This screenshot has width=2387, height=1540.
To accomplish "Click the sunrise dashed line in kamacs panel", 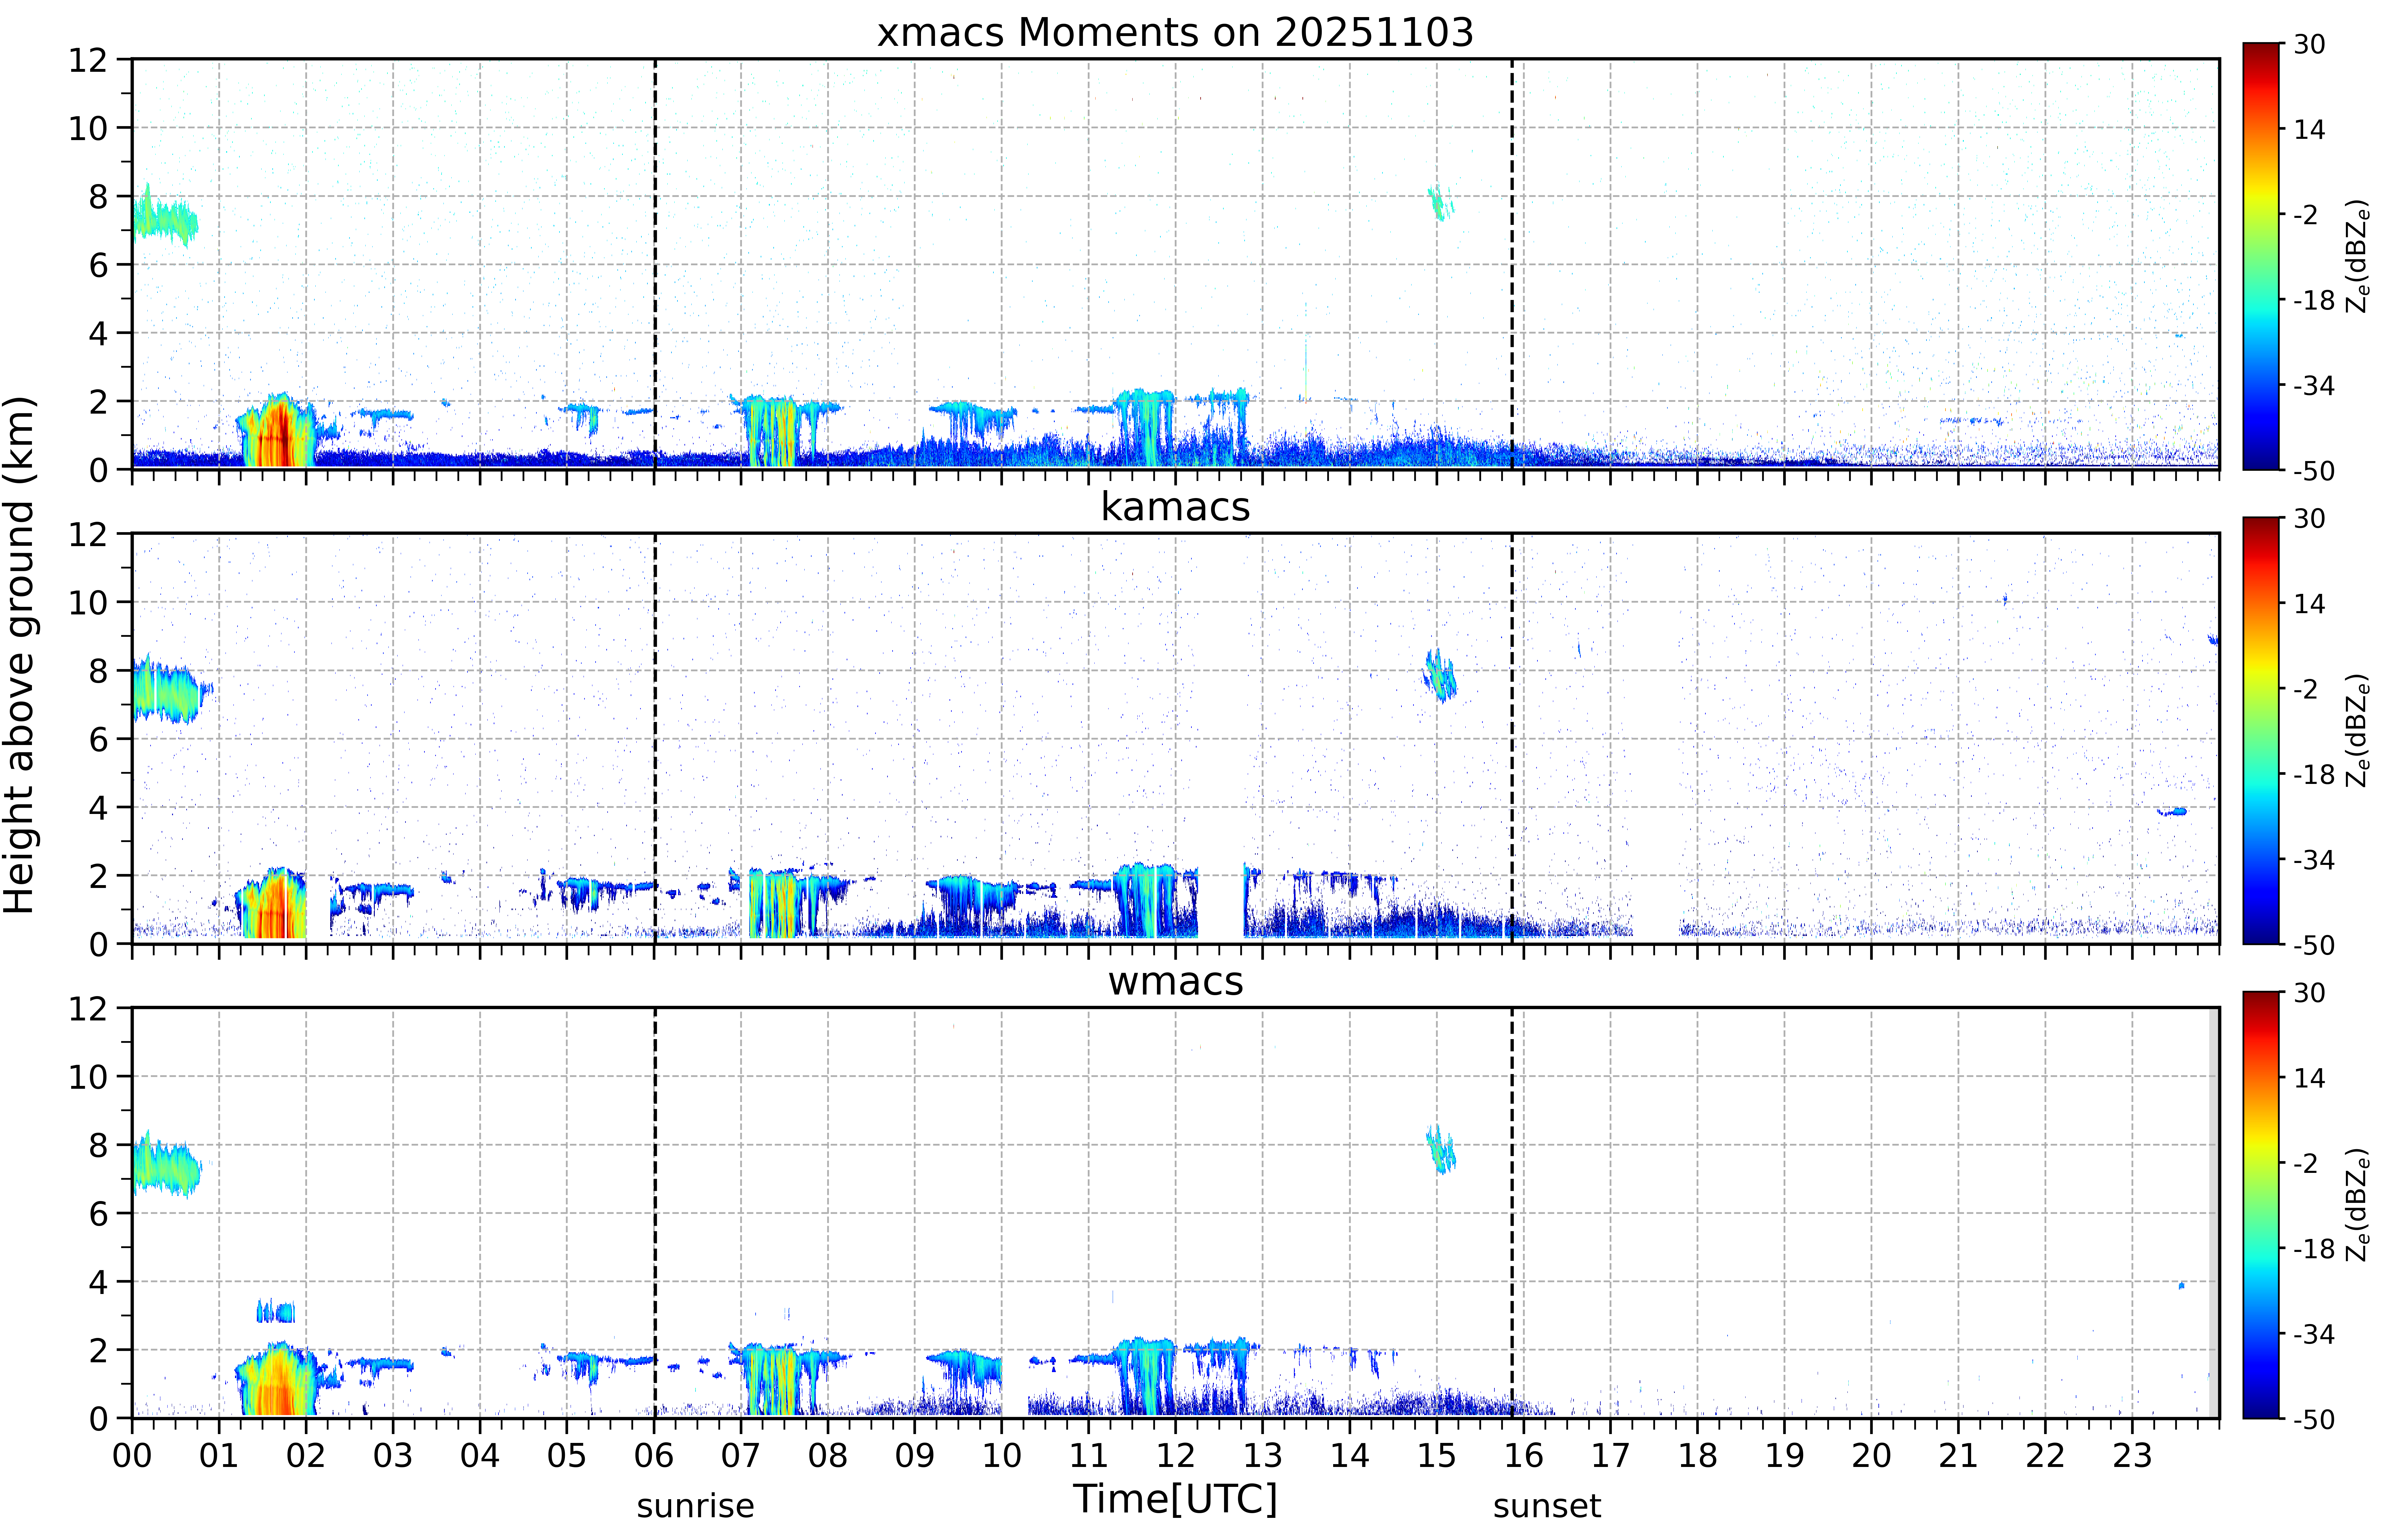I will [x=655, y=738].
